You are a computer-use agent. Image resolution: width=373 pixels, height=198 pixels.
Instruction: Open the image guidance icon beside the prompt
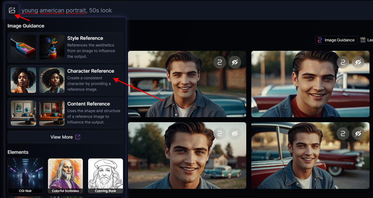click(x=12, y=10)
